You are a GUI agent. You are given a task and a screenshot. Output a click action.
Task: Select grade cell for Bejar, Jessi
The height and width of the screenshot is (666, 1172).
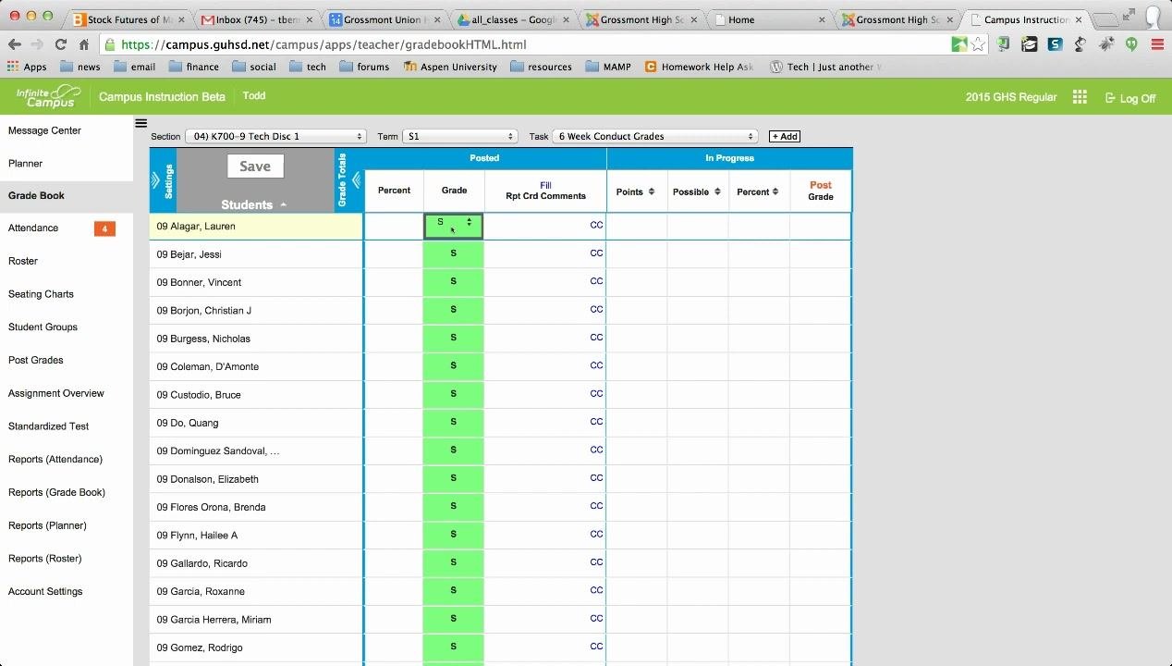pos(453,253)
